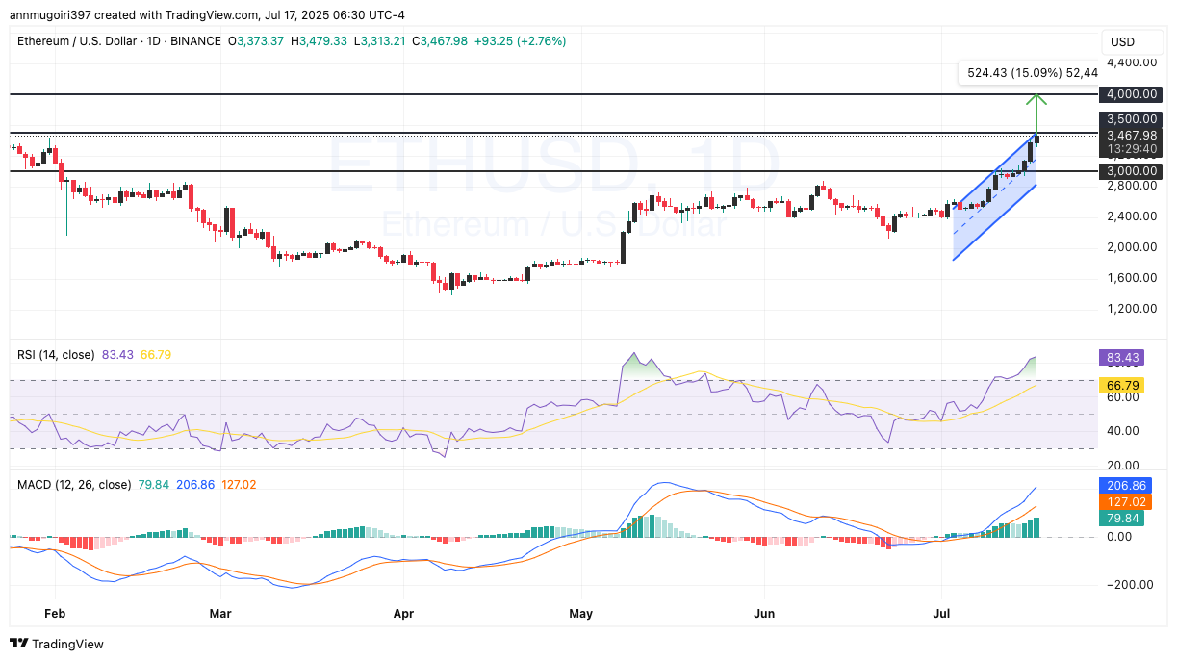The height and width of the screenshot is (660, 1177).
Task: Click the 40.00 RSI axis tick
Action: pyautogui.click(x=1124, y=431)
